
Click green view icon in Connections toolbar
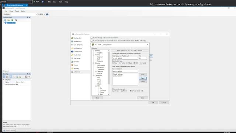point(12,20)
